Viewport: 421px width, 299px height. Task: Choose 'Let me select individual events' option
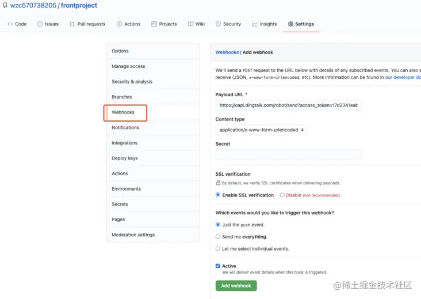pyautogui.click(x=218, y=249)
